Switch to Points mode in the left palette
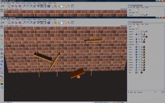This screenshot has height=103, width=165. click(2, 43)
